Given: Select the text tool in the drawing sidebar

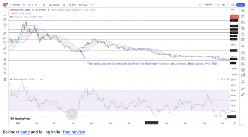Looking at the screenshot, I should 5,29.
